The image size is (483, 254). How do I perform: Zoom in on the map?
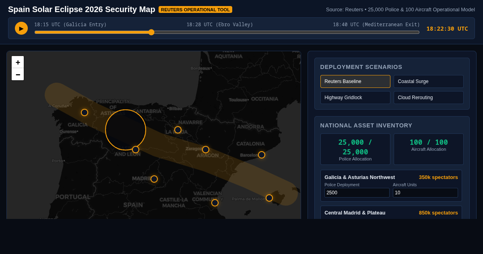point(18,62)
